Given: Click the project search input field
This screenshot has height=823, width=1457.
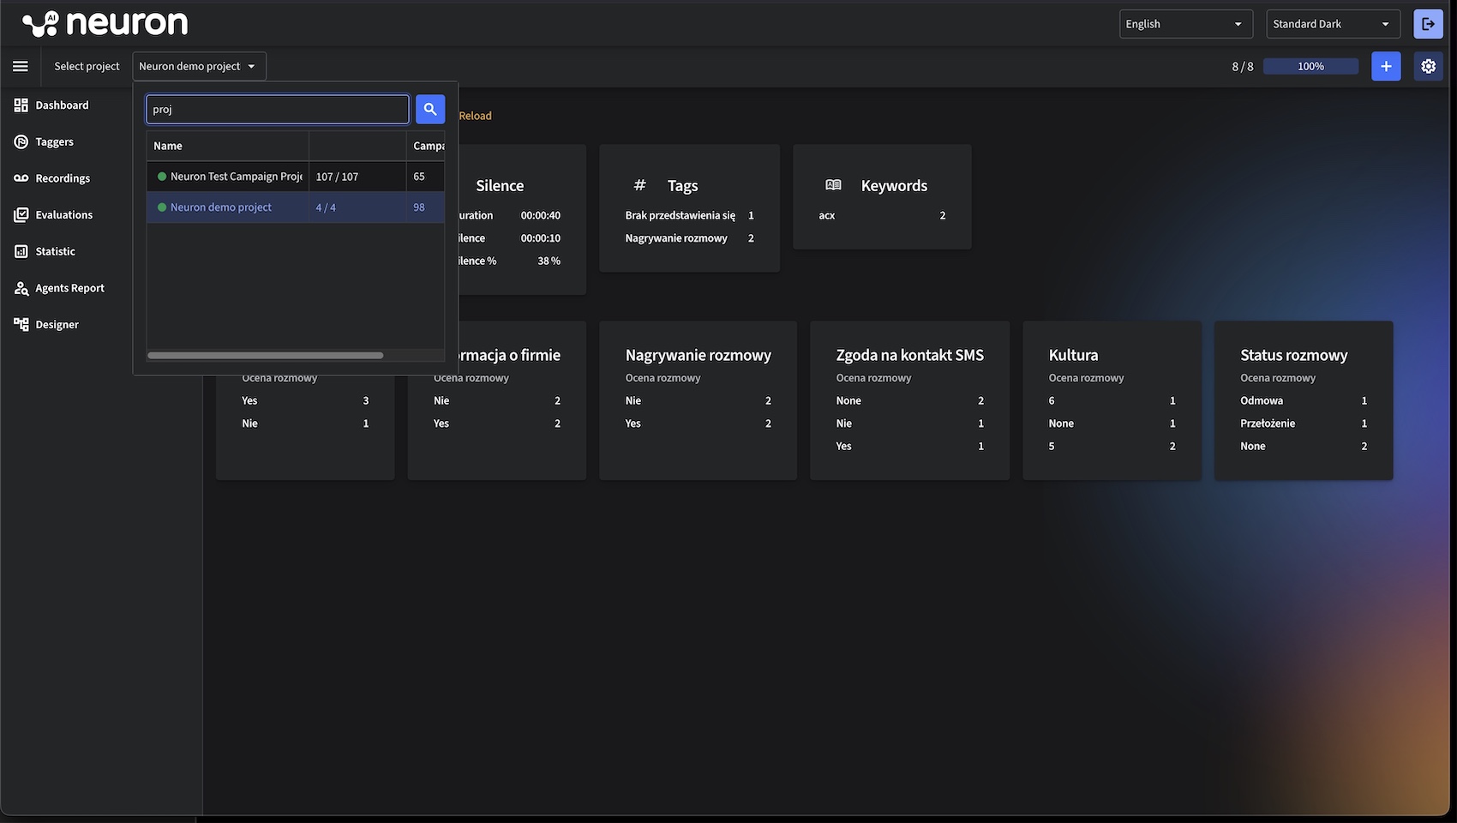Looking at the screenshot, I should (x=277, y=109).
